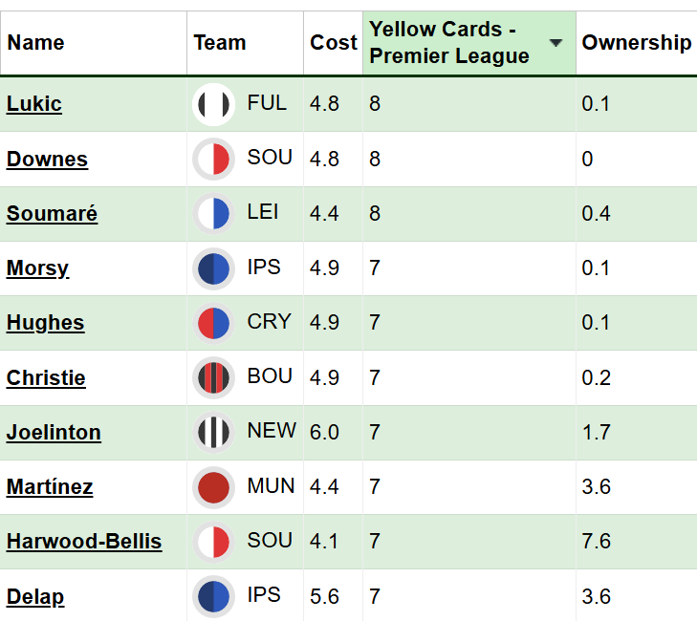Open the Joelinton player link

(54, 433)
